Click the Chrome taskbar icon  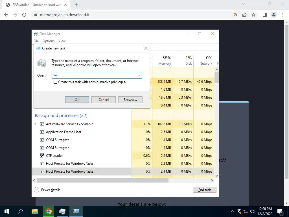tap(49, 211)
